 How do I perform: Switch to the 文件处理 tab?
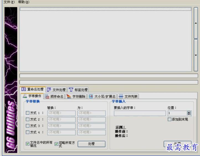point(56,90)
